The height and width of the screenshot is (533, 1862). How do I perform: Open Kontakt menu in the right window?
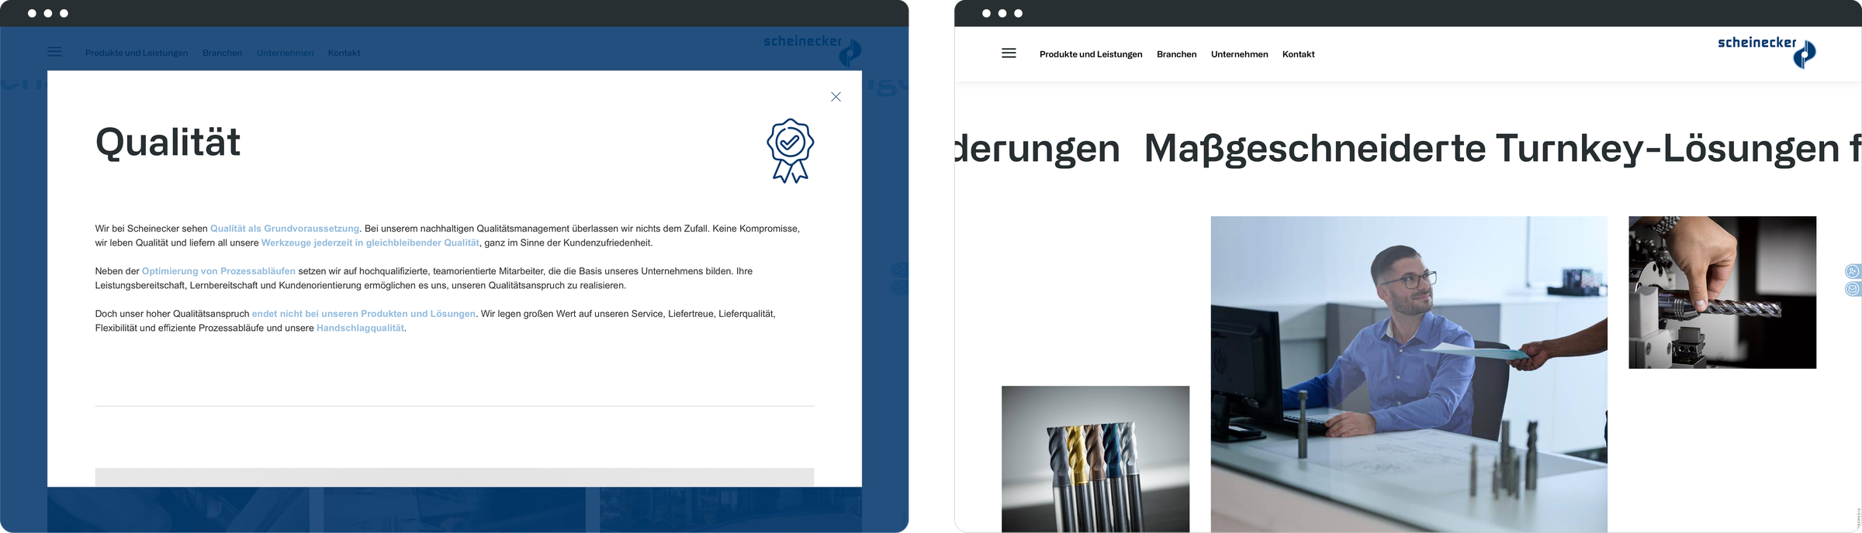click(x=1298, y=54)
